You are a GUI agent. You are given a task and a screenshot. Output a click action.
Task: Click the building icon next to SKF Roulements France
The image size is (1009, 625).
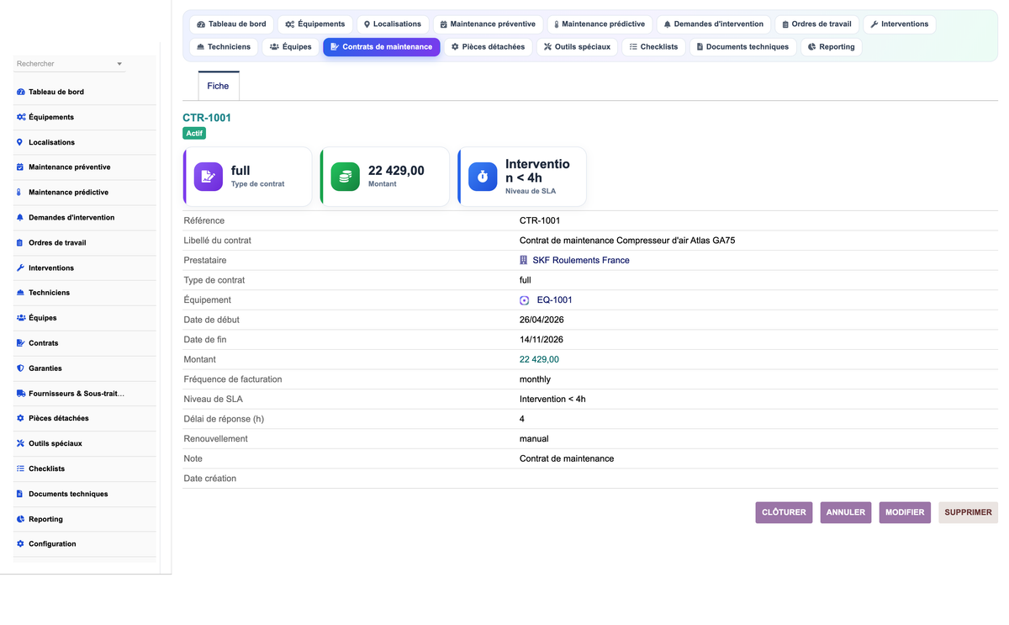pyautogui.click(x=524, y=260)
